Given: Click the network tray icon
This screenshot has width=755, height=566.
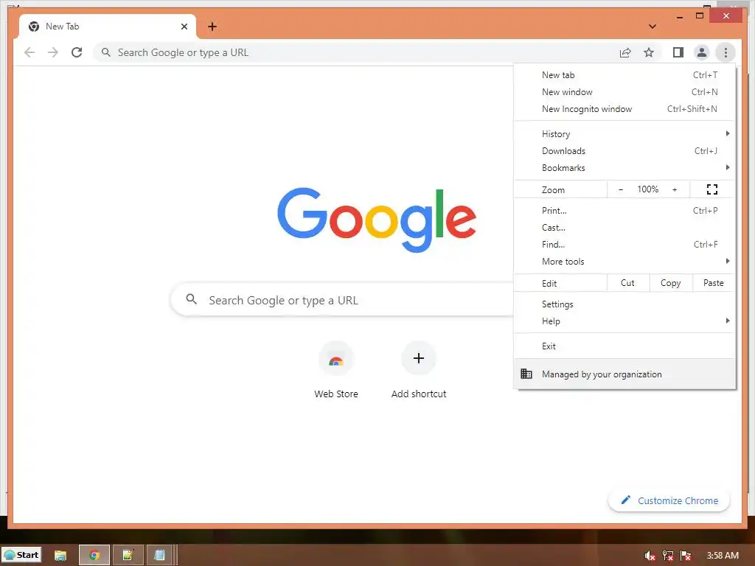Looking at the screenshot, I should coord(667,556).
